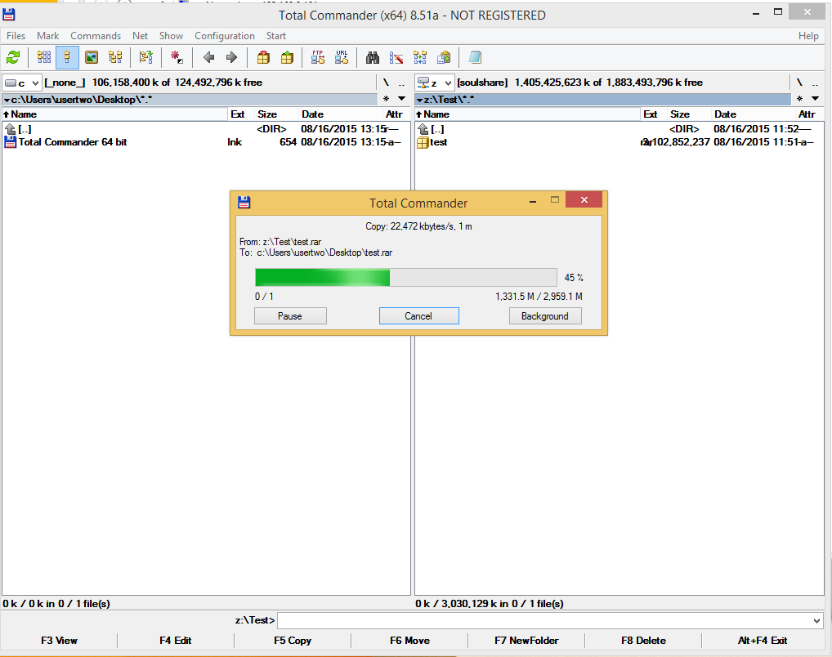Expand the left panel directory history arrow
The width and height of the screenshot is (832, 657).
(401, 99)
